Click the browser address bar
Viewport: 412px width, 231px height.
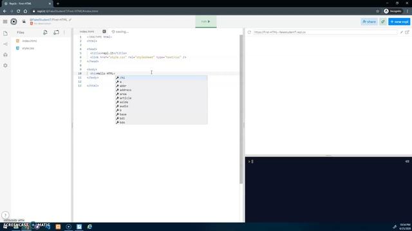pyautogui.click(x=202, y=12)
